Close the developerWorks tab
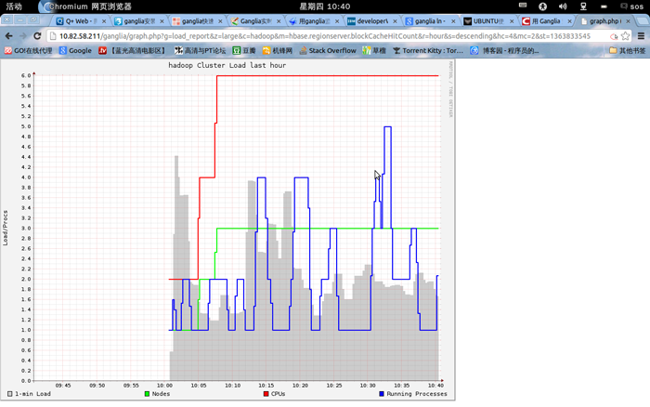The width and height of the screenshot is (650, 407). pyautogui.click(x=395, y=21)
